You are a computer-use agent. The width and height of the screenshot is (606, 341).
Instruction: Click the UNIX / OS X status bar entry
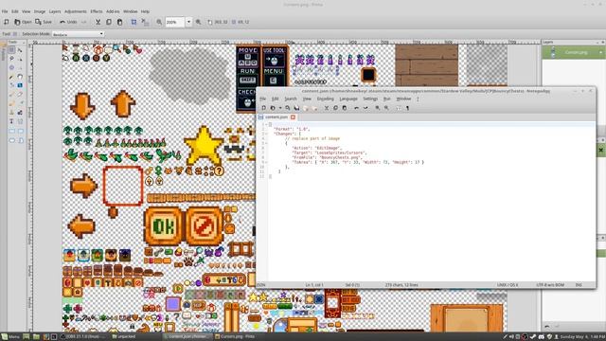click(508, 285)
